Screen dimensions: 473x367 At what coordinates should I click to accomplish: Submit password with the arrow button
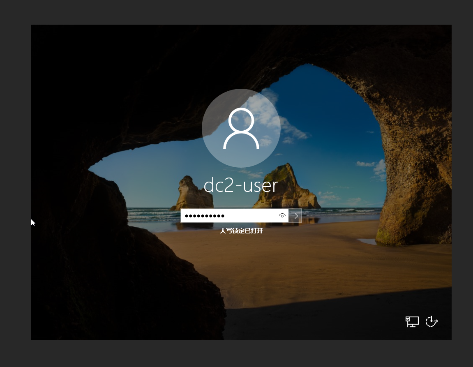point(295,216)
